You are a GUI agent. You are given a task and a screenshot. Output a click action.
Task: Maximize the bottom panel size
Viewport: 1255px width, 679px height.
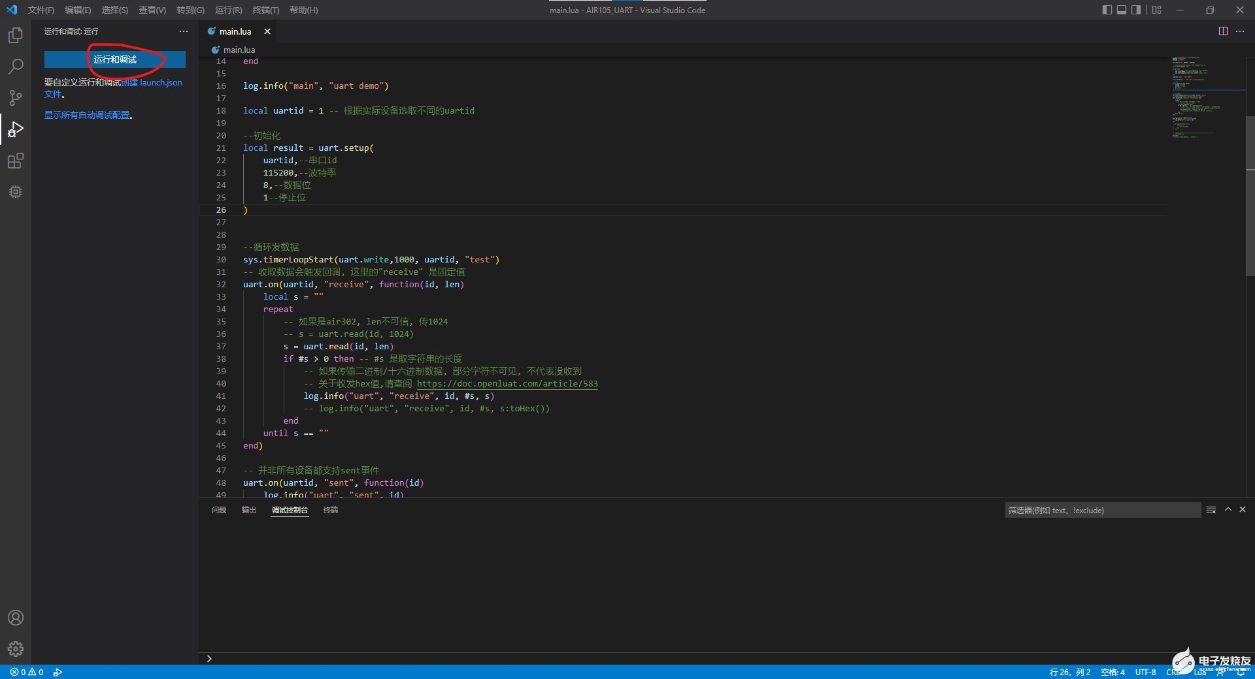(x=1228, y=509)
